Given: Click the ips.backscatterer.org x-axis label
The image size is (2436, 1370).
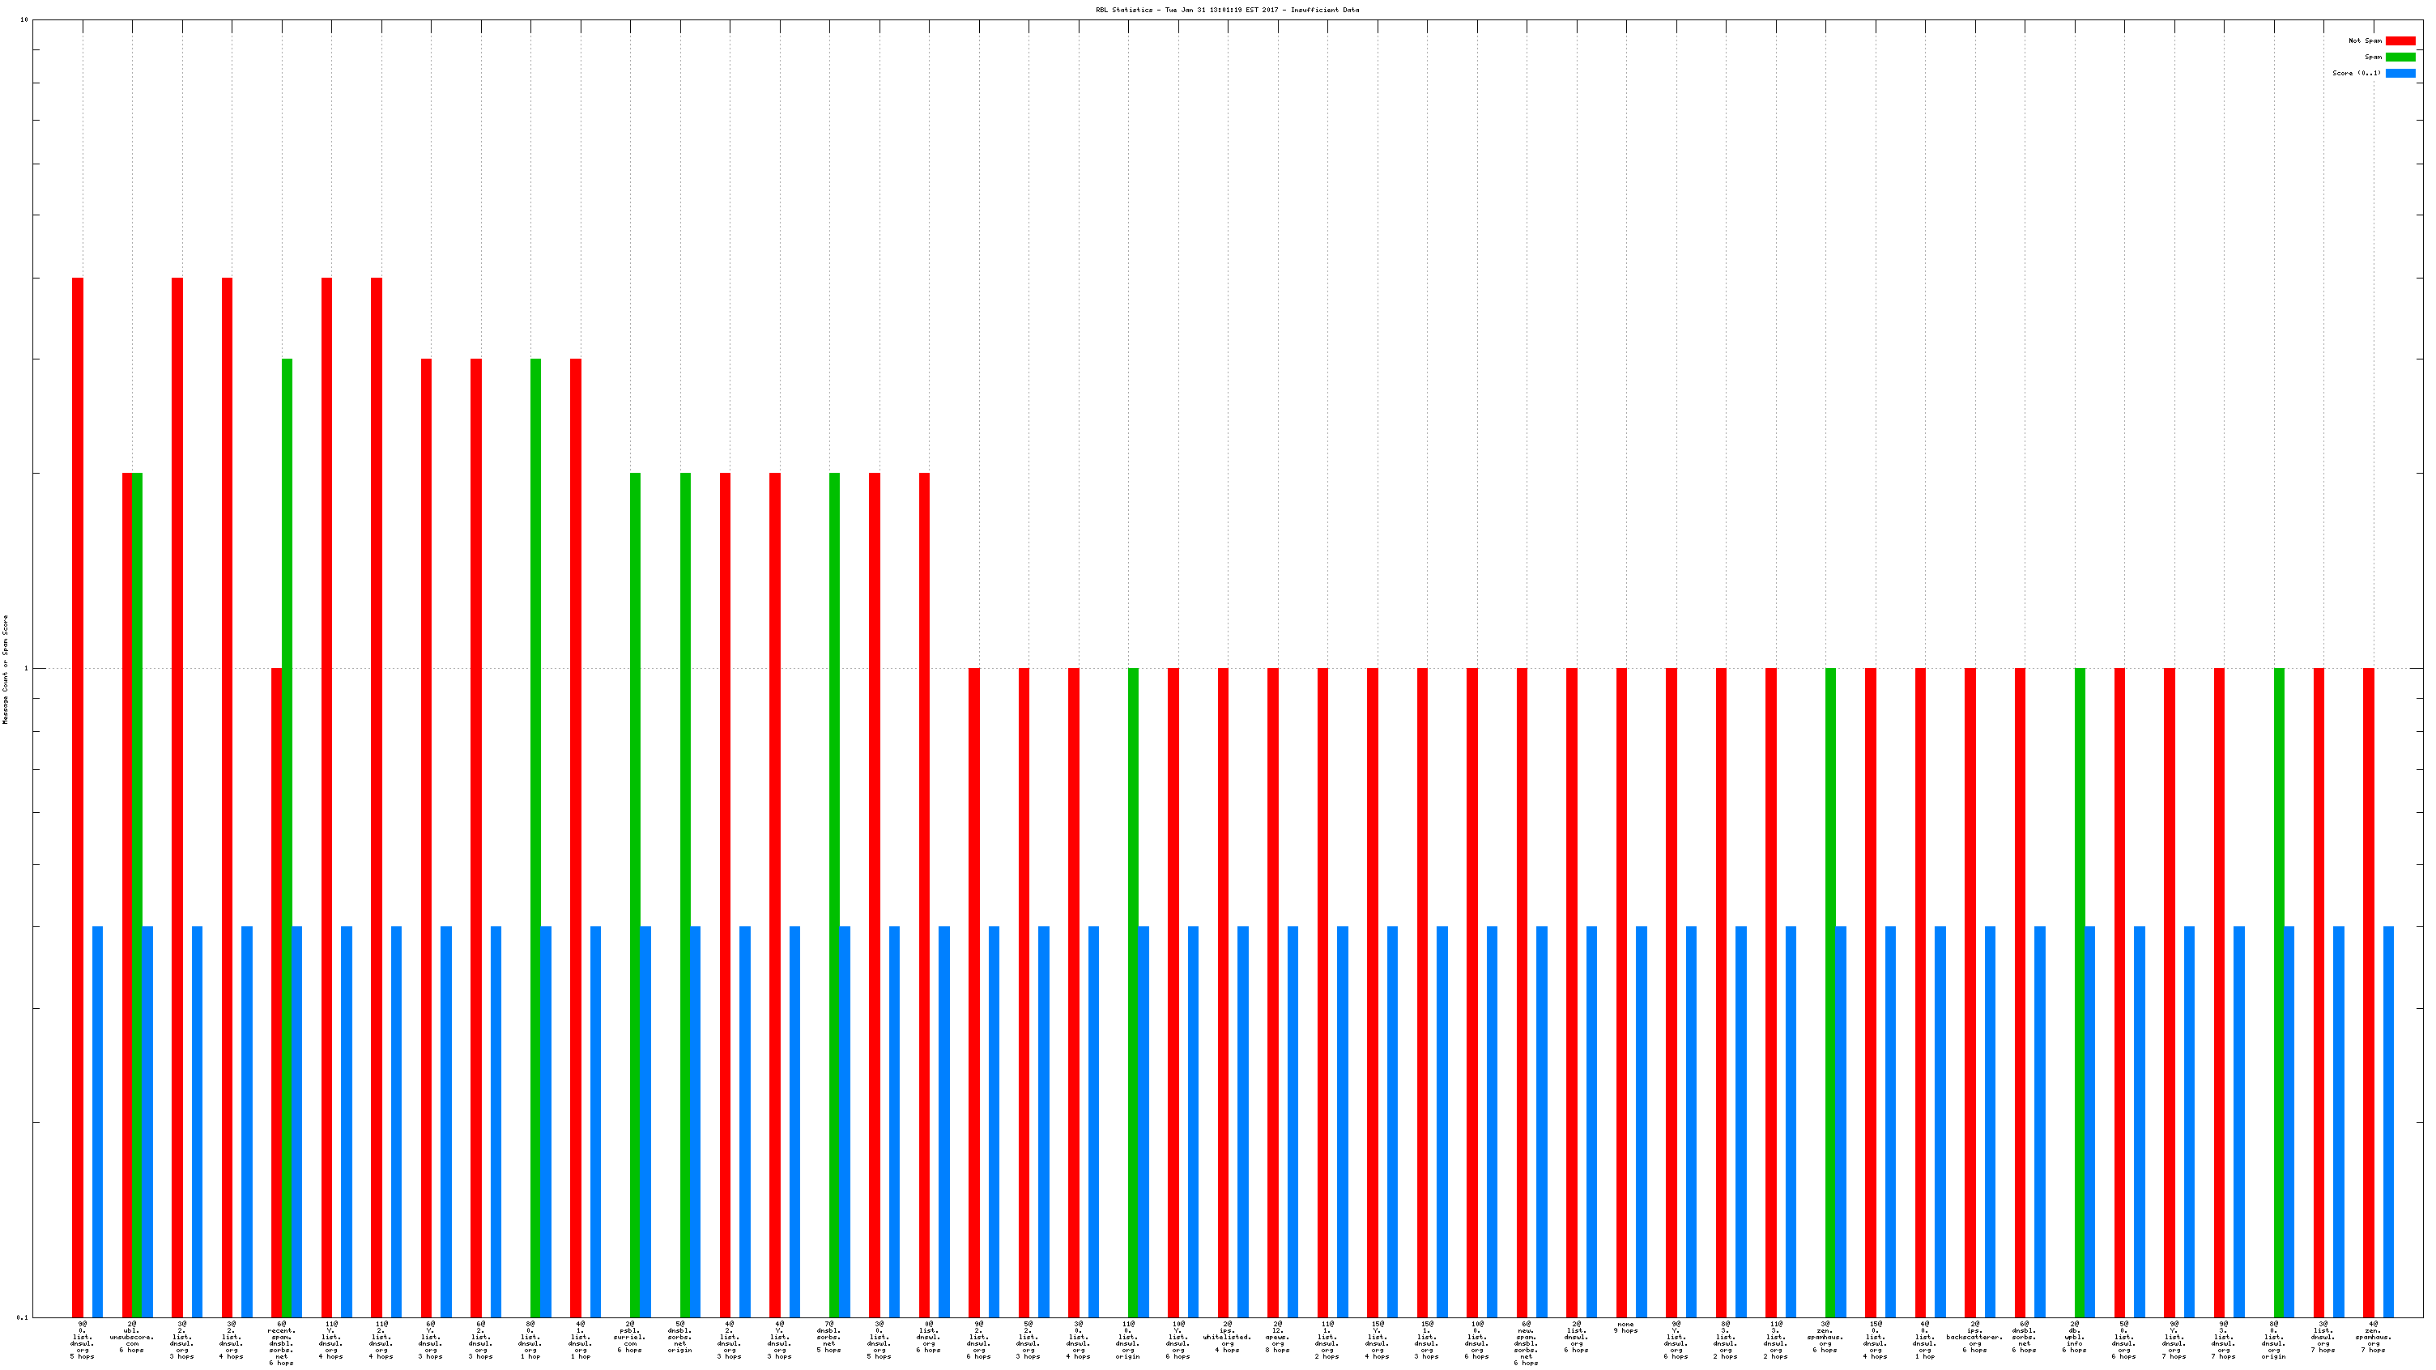Looking at the screenshot, I should coord(1974,1337).
